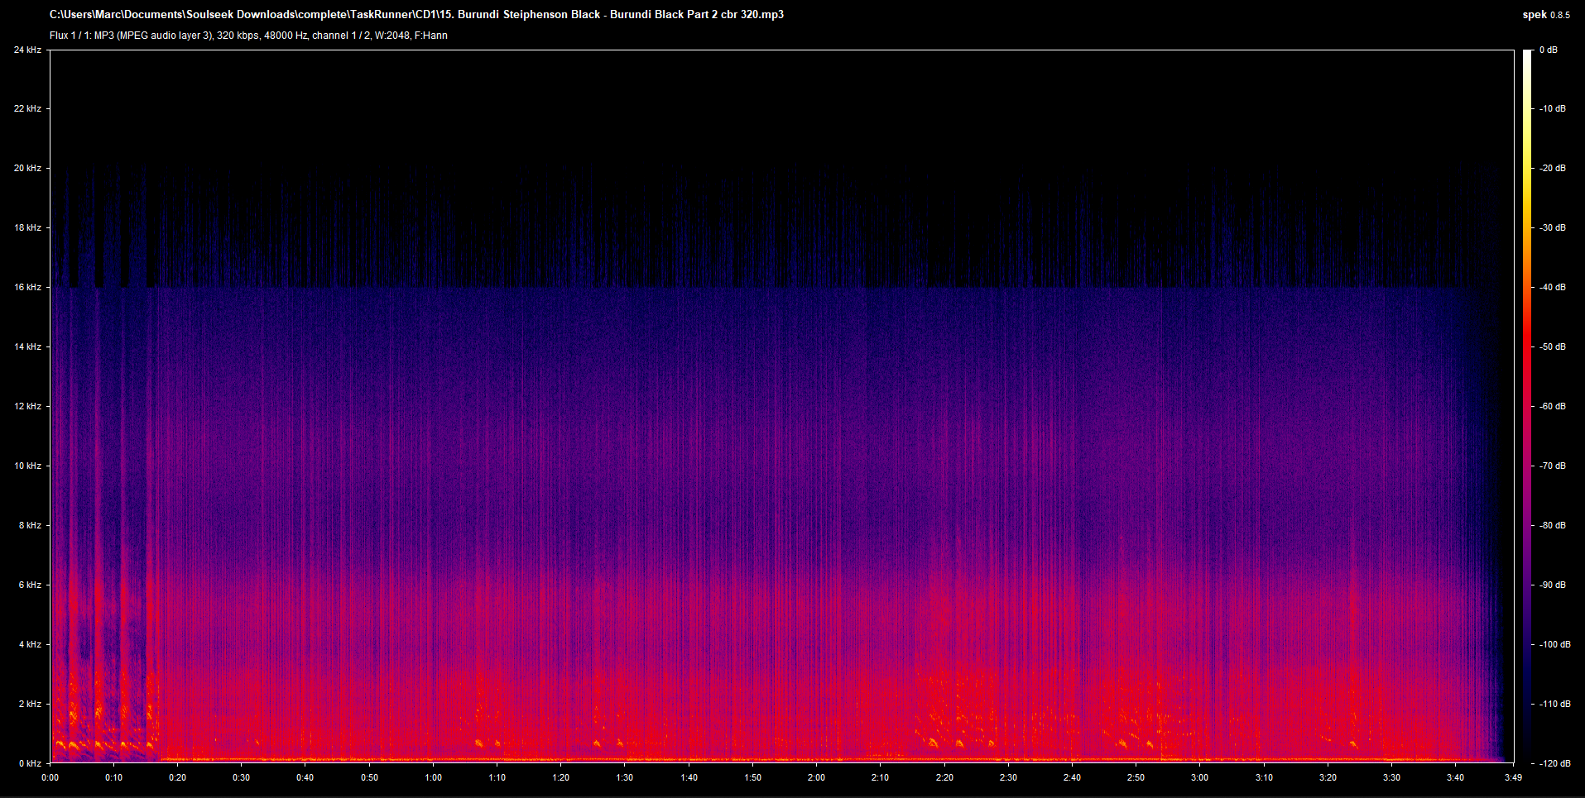The width and height of the screenshot is (1585, 798).
Task: Click the 1:00 time axis marker
Action: [434, 777]
